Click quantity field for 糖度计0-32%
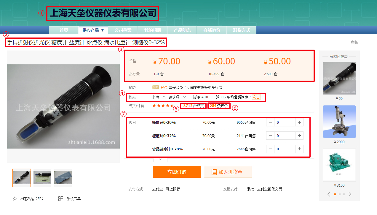The image size is (377, 215). click(x=285, y=136)
